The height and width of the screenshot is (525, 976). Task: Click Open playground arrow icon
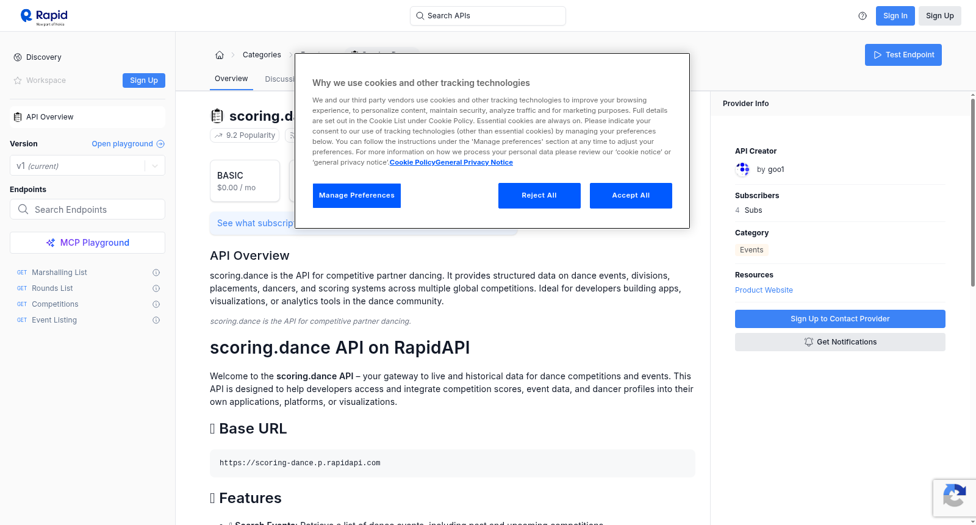click(160, 144)
